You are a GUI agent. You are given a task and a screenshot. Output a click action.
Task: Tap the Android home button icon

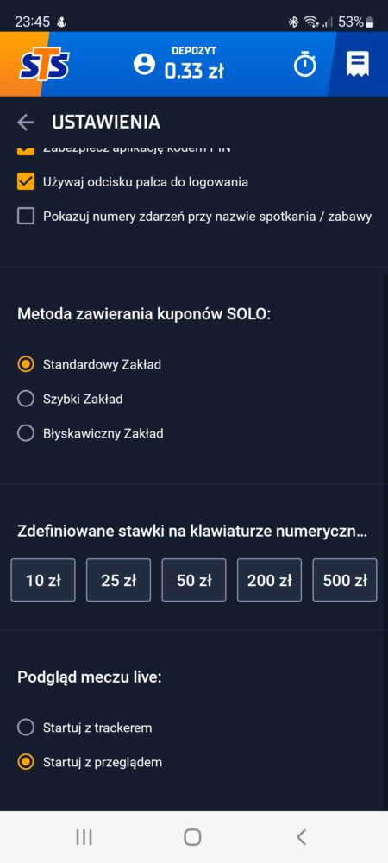192,837
